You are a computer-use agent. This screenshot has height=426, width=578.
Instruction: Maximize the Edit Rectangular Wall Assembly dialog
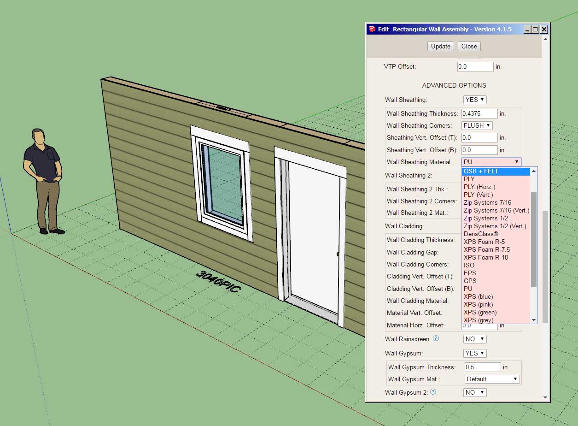point(535,29)
